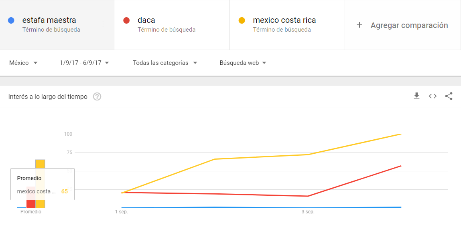Select the yellow dot beside mexico costa rica
461x241 pixels.
242,20
